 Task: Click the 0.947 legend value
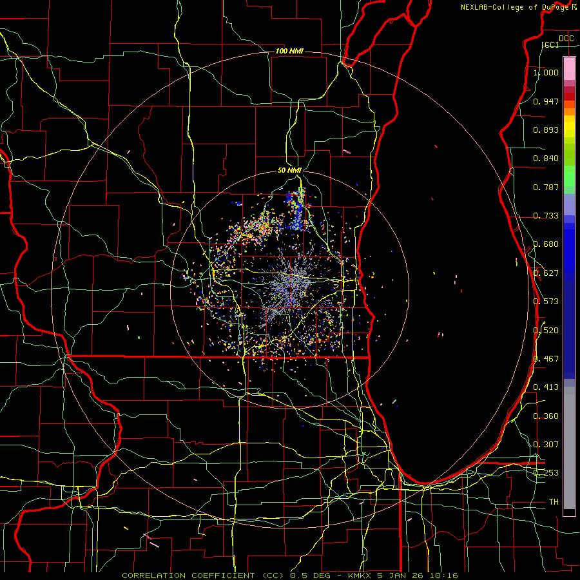(546, 101)
